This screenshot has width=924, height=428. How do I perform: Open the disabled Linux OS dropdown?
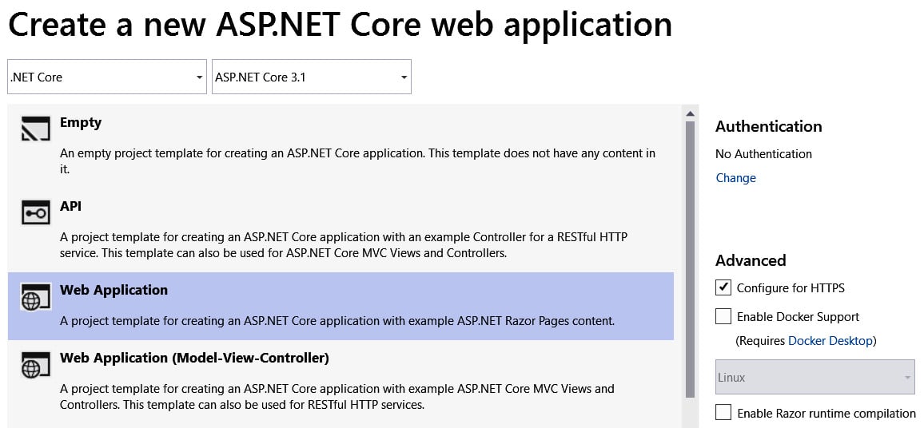[x=815, y=378]
